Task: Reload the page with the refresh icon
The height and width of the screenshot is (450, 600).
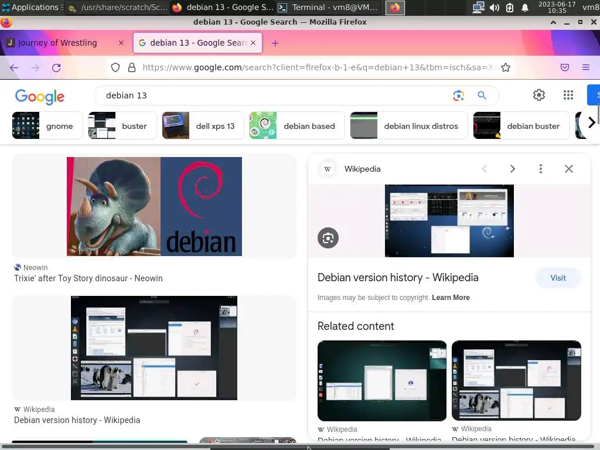Action: tap(56, 68)
